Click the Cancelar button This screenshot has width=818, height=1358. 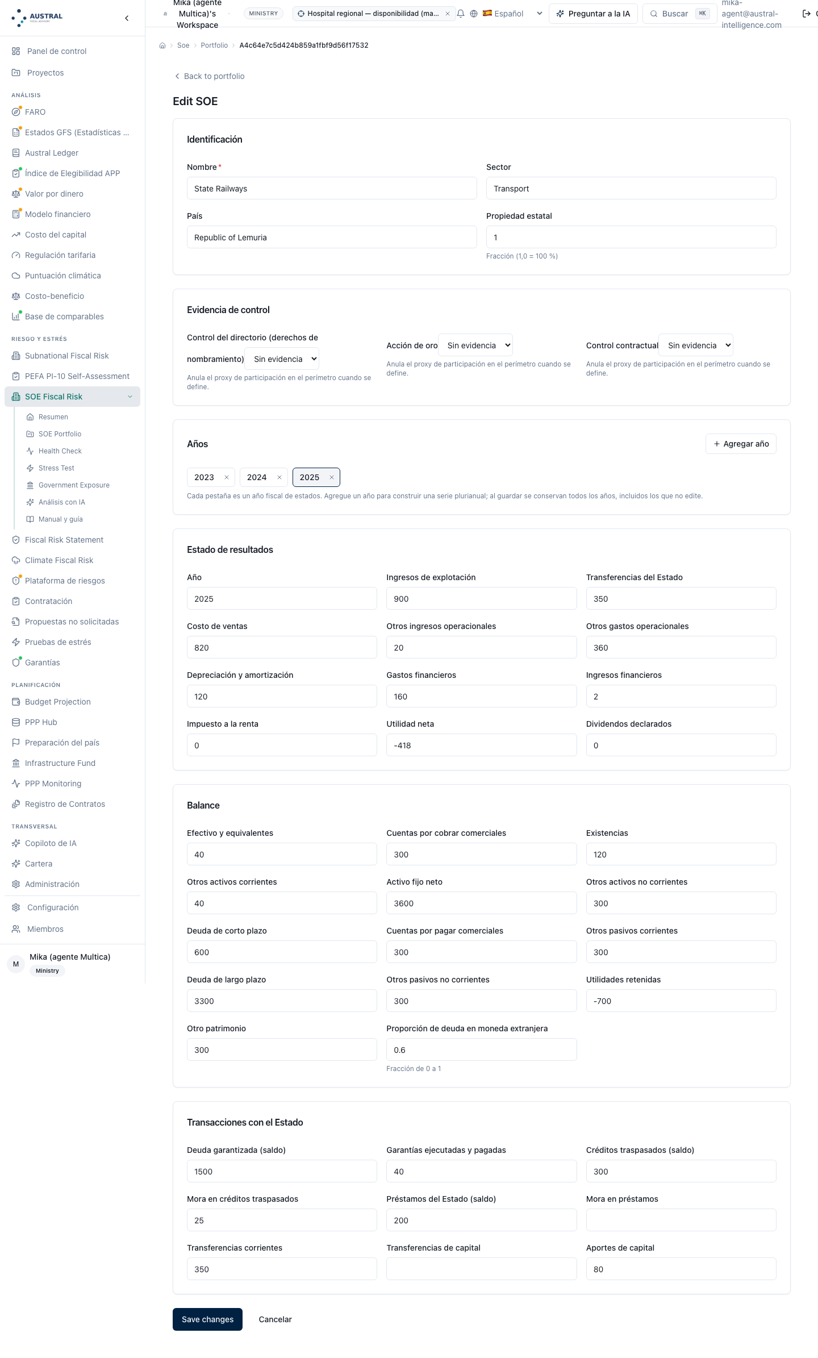click(276, 1319)
